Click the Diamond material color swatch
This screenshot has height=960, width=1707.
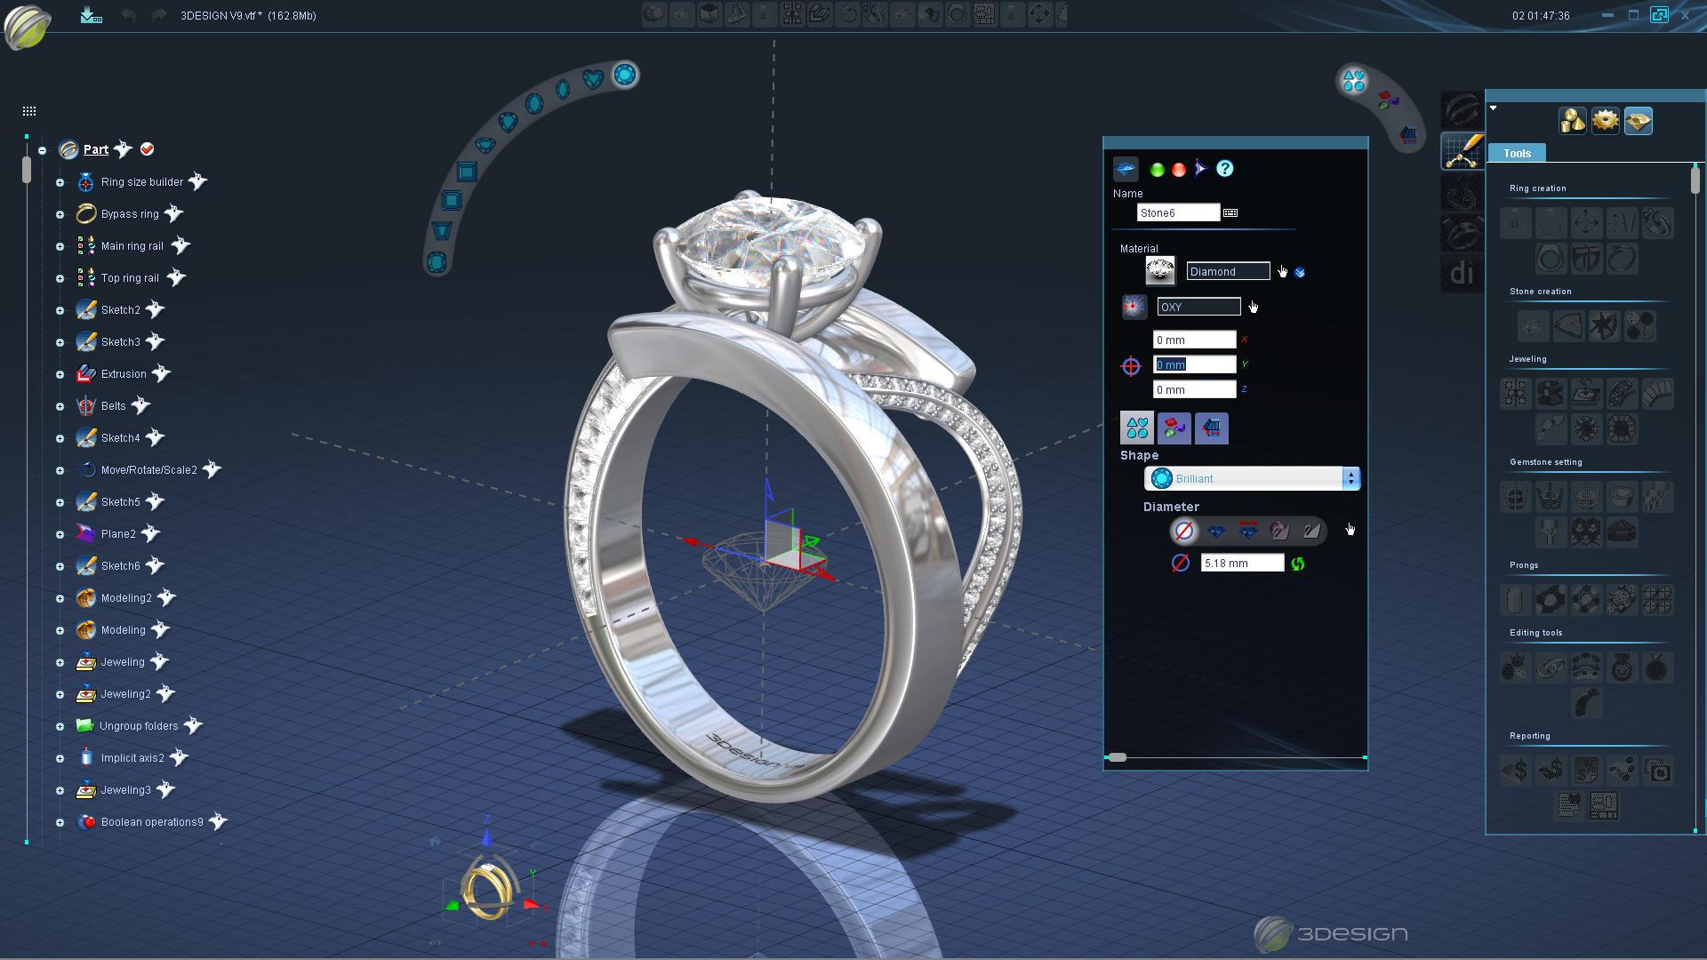1159,269
